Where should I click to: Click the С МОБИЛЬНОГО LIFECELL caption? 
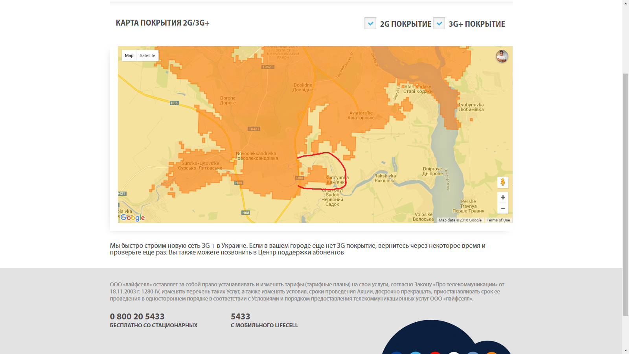pyautogui.click(x=264, y=325)
